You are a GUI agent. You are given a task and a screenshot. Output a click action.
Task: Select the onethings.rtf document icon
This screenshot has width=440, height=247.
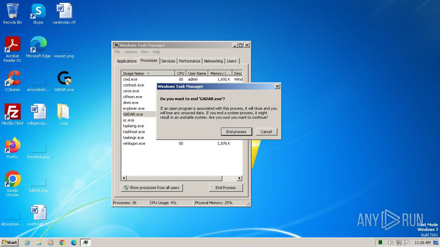38,215
